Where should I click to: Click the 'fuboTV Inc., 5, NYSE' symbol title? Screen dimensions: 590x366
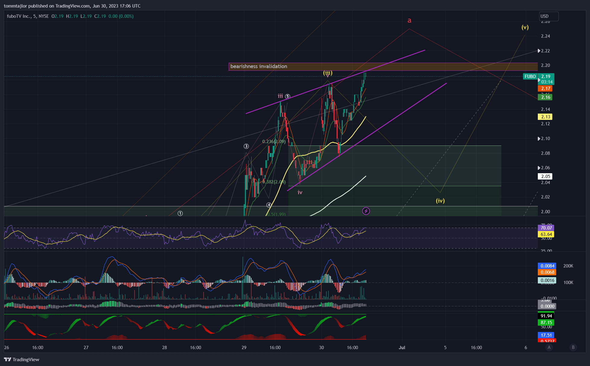click(28, 16)
